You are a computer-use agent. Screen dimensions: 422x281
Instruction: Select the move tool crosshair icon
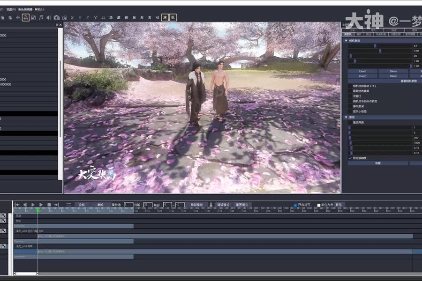click(x=18, y=17)
